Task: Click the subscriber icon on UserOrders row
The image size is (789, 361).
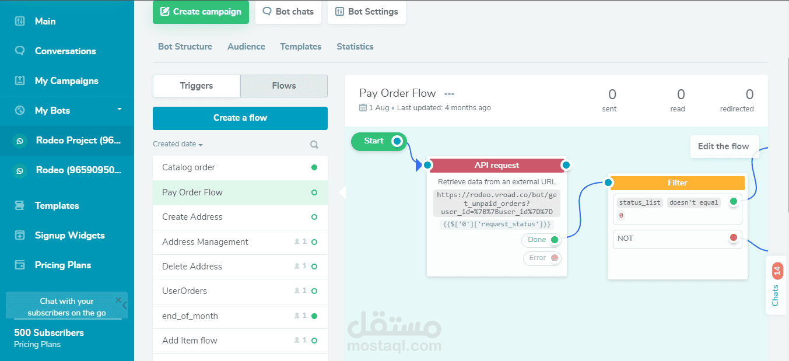Action: [x=297, y=290]
